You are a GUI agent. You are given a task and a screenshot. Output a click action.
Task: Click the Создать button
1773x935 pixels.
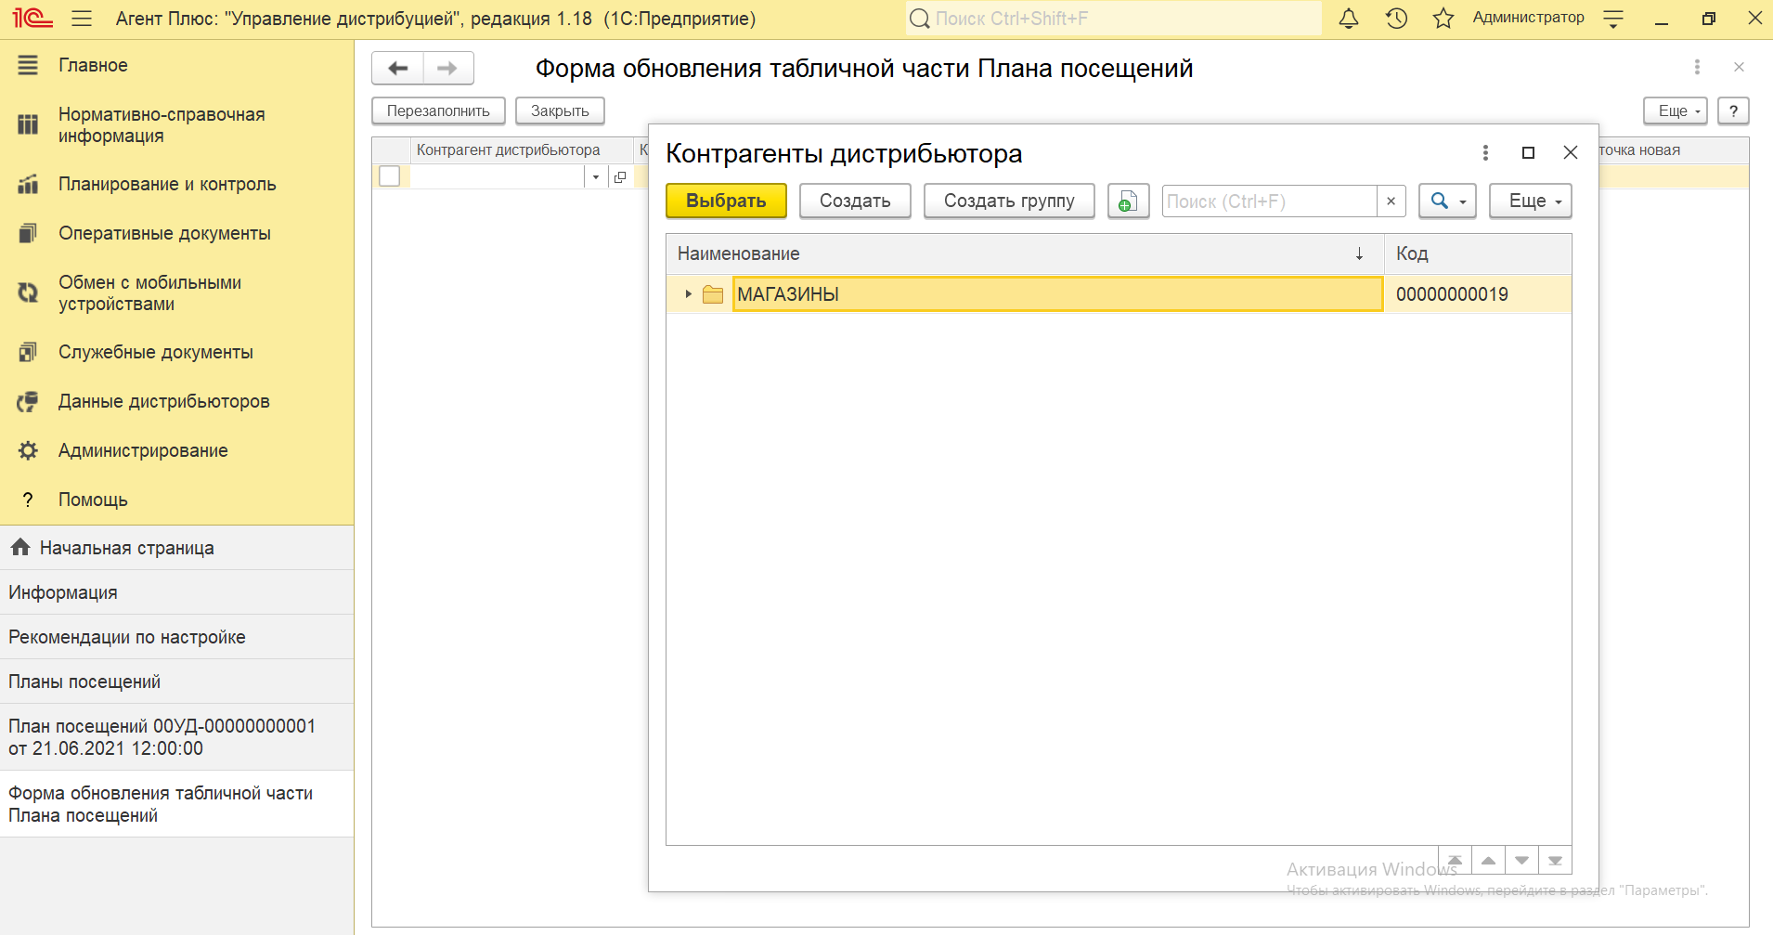(855, 201)
